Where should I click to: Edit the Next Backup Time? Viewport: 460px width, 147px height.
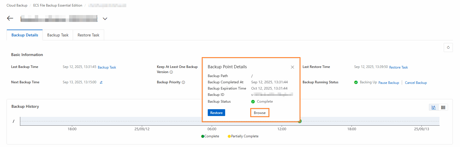pyautogui.click(x=101, y=82)
